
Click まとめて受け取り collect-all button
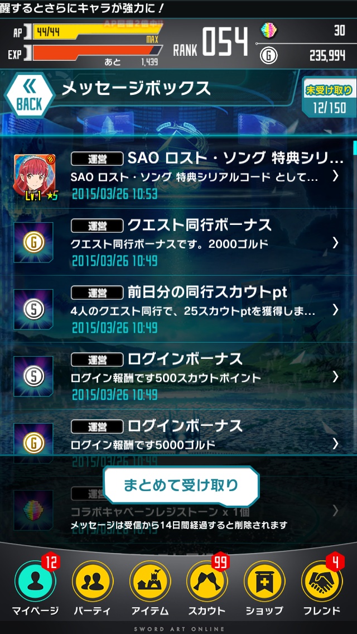pyautogui.click(x=181, y=485)
